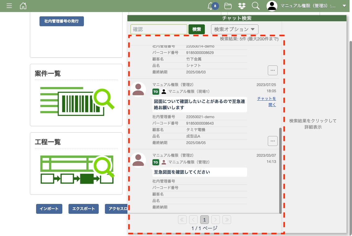Open the more options menu for タミヤ電機 result
Image resolution: width=352 pixels, height=236 pixels.
click(x=272, y=141)
